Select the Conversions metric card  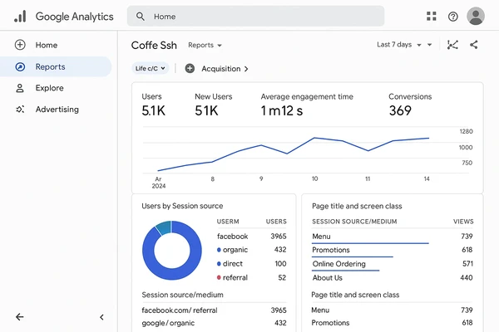(x=412, y=105)
